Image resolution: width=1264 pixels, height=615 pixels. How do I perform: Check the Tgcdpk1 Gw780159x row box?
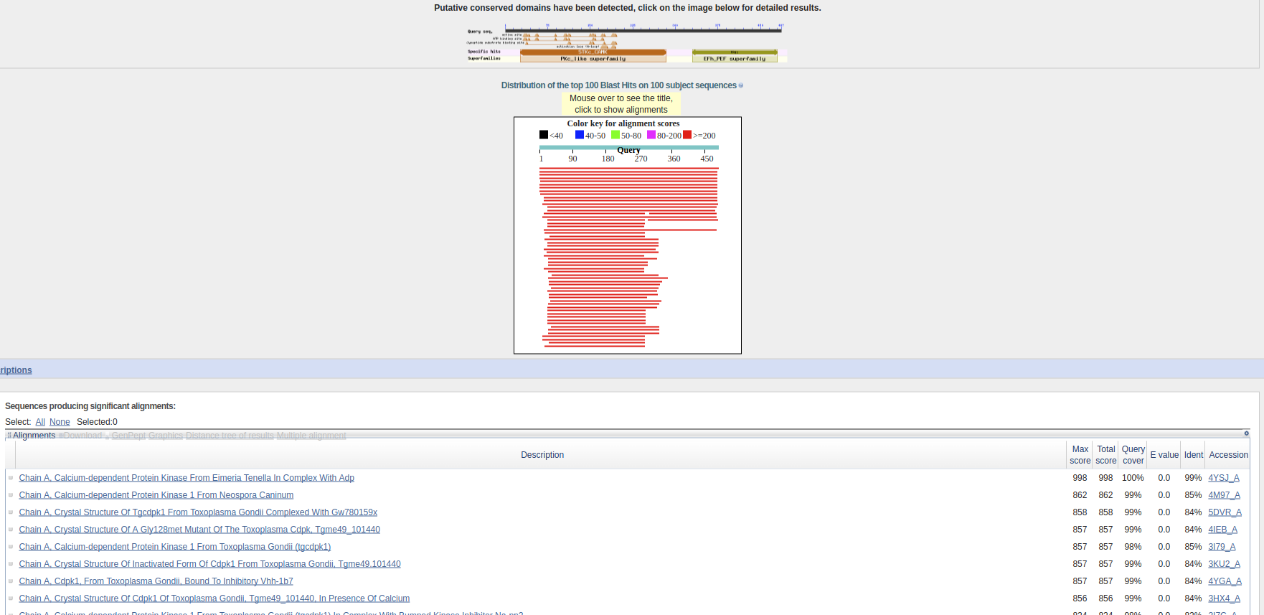pyautogui.click(x=11, y=512)
